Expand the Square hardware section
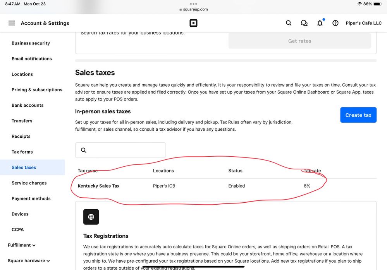 pyautogui.click(x=29, y=261)
